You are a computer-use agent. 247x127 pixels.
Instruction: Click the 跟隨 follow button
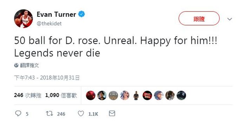[199, 19]
